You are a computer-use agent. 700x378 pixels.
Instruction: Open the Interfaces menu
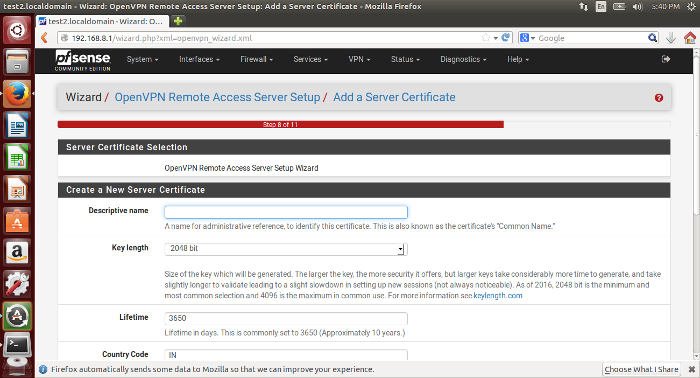[199, 59]
